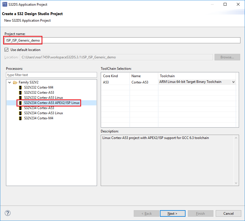
Task: Click the chip icon beside S32V234 Cortex-A53 APEX2/ISP Linux
Action: [20, 103]
